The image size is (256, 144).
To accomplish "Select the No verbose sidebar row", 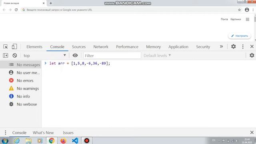I will click(x=21, y=104).
